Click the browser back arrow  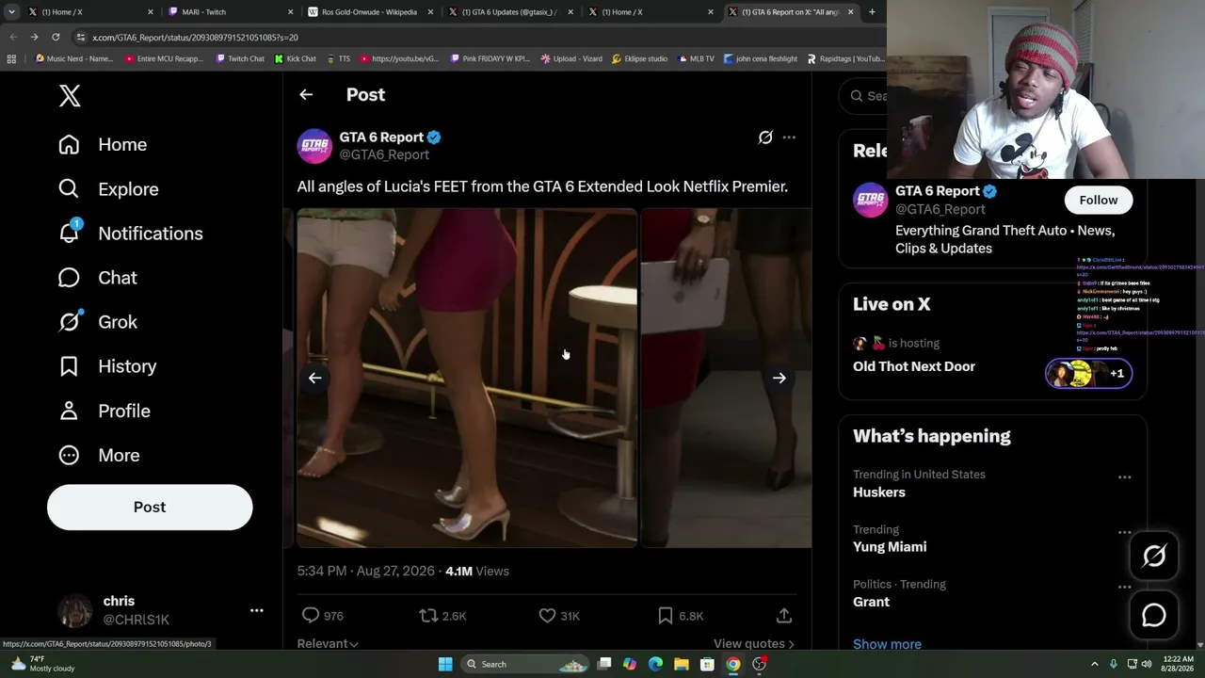coord(13,37)
